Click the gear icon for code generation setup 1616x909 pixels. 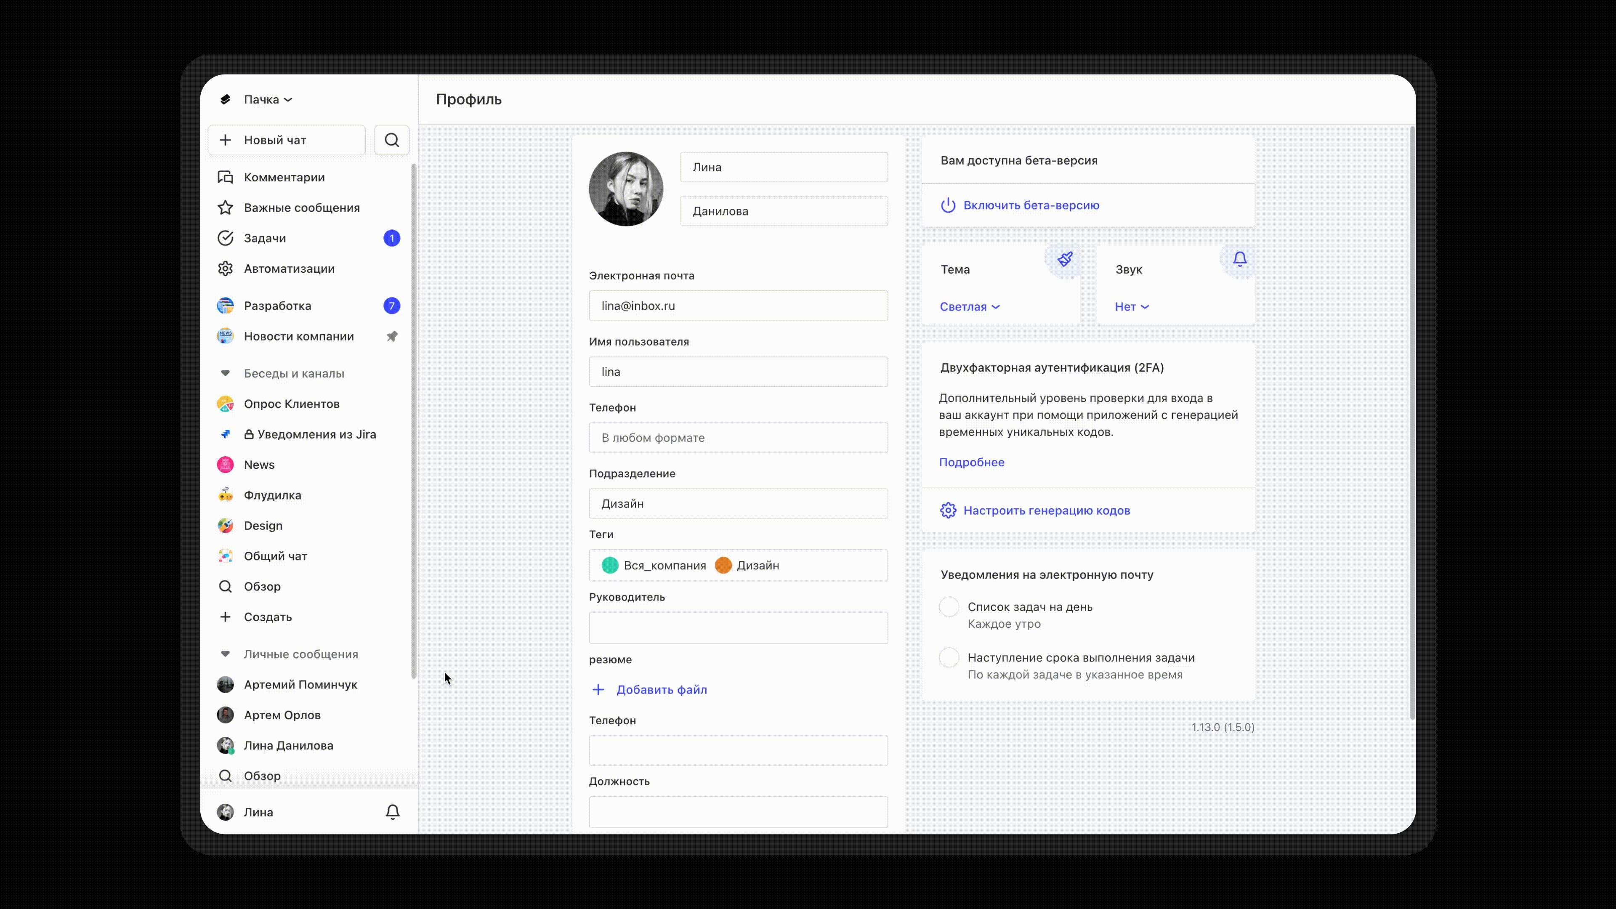(948, 510)
